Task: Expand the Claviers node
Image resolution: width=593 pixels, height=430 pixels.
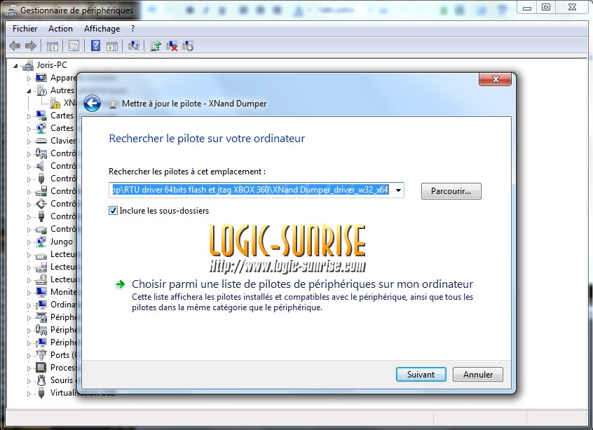Action: click(x=29, y=141)
